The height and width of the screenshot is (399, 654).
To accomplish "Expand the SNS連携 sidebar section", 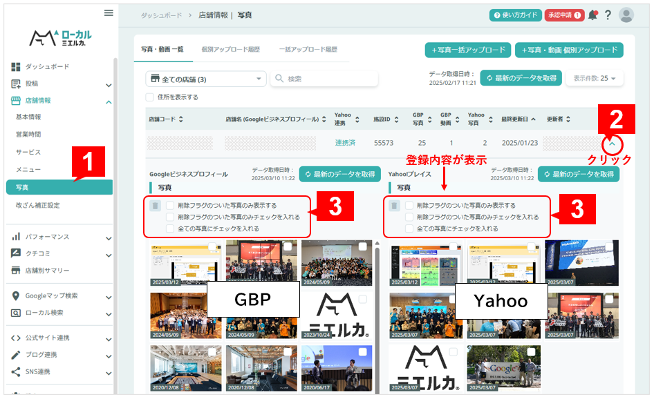I will tap(109, 373).
